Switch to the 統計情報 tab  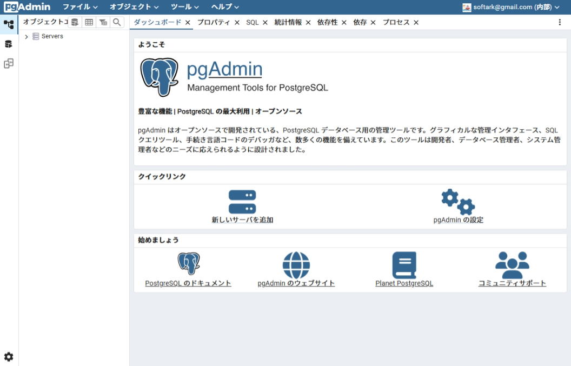[x=288, y=22]
